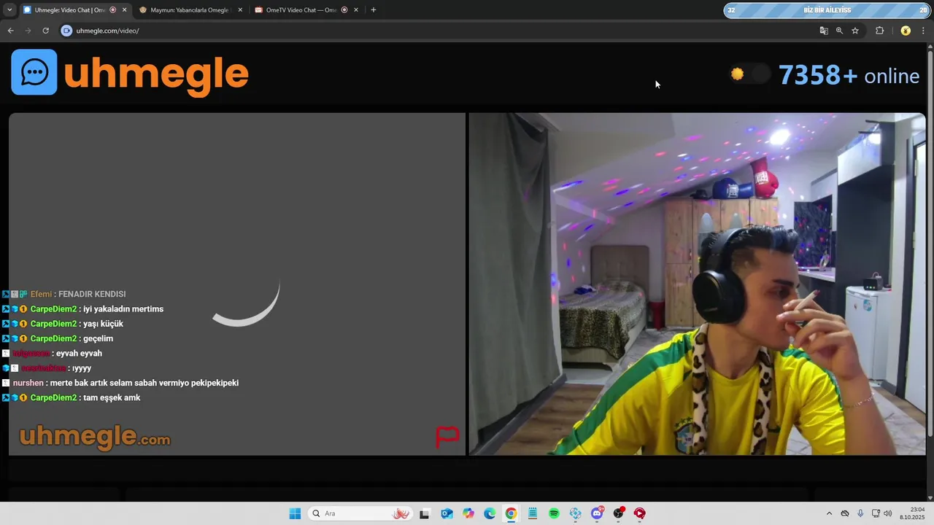This screenshot has height=525, width=934.
Task: Click the camera site-info icon in address bar
Action: pyautogui.click(x=66, y=31)
